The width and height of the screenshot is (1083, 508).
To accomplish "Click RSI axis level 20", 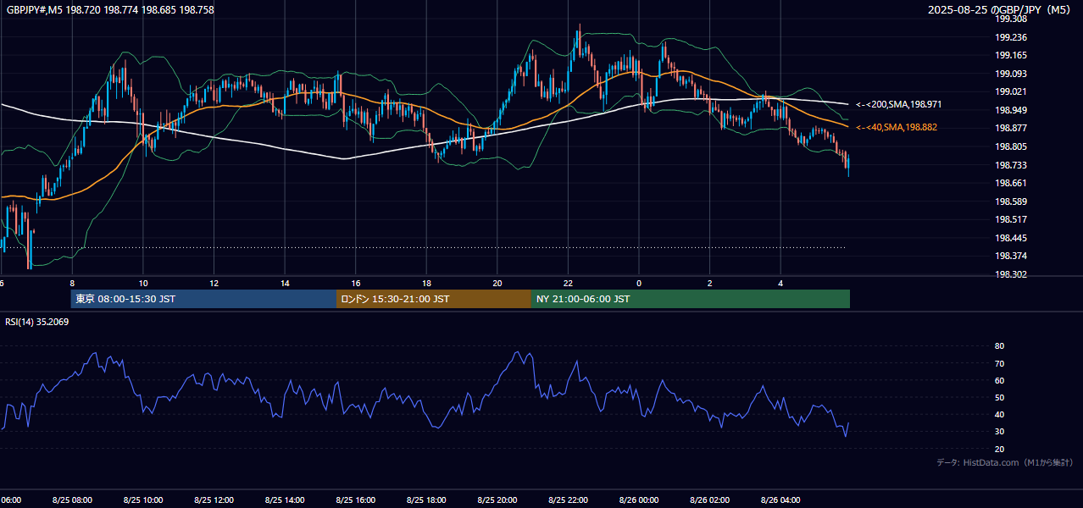I will [x=999, y=449].
